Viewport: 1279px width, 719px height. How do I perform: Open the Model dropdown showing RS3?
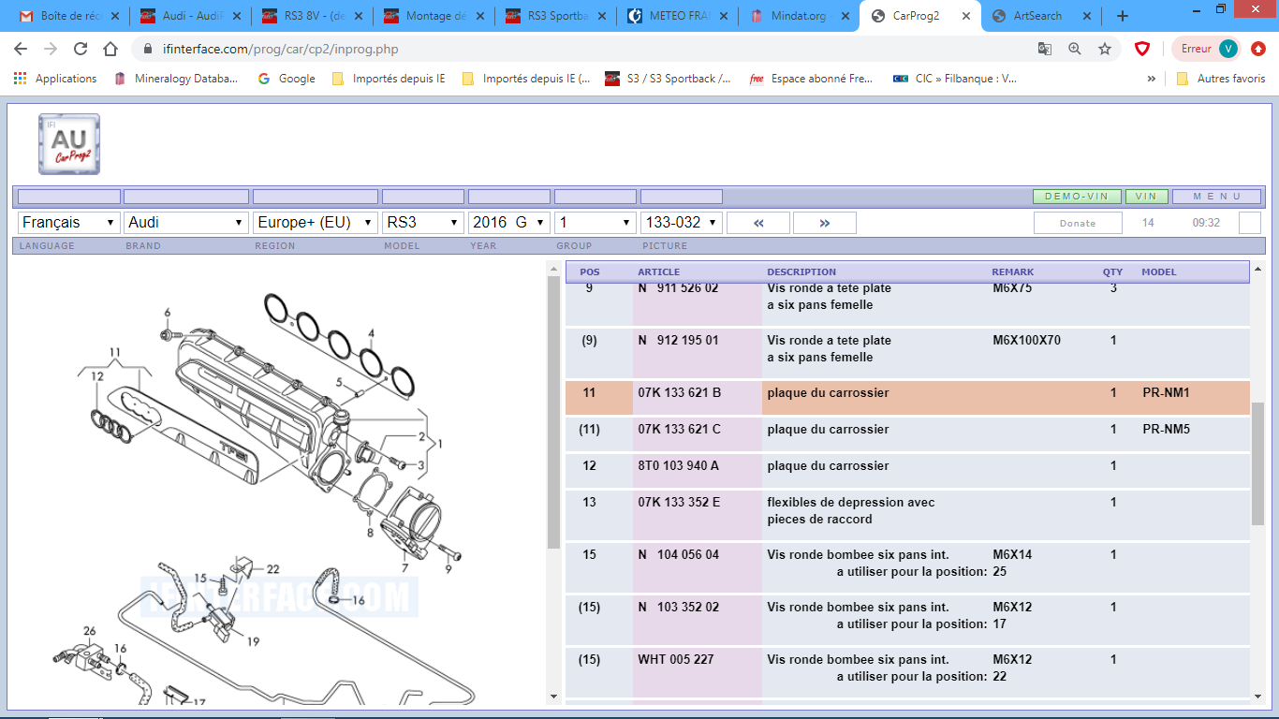pos(423,223)
